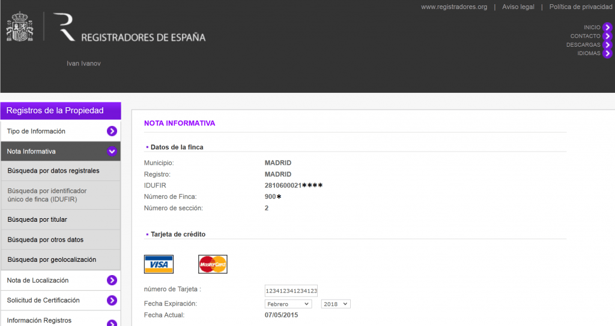Open the www.registradores.org link
This screenshot has height=326, width=615.
point(454,7)
